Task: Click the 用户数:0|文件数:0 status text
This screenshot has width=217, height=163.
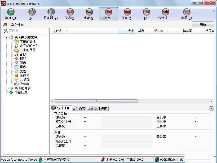Action: (56, 160)
